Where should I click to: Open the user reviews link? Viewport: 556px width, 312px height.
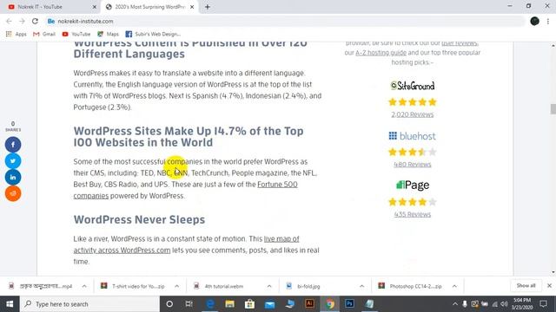(460, 43)
